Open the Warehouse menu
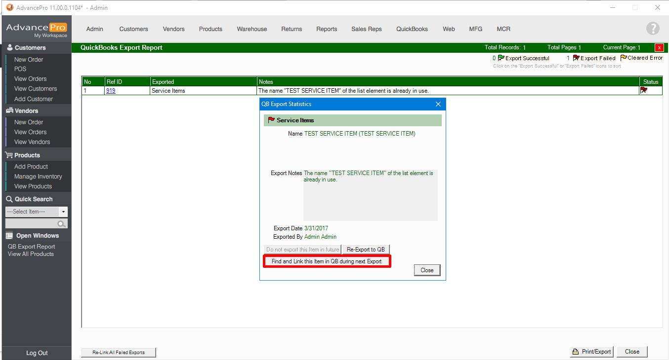 click(x=251, y=29)
